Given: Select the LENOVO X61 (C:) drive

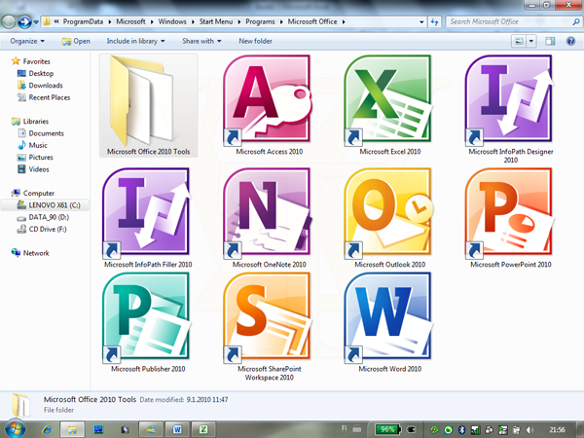Looking at the screenshot, I should 45,204.
